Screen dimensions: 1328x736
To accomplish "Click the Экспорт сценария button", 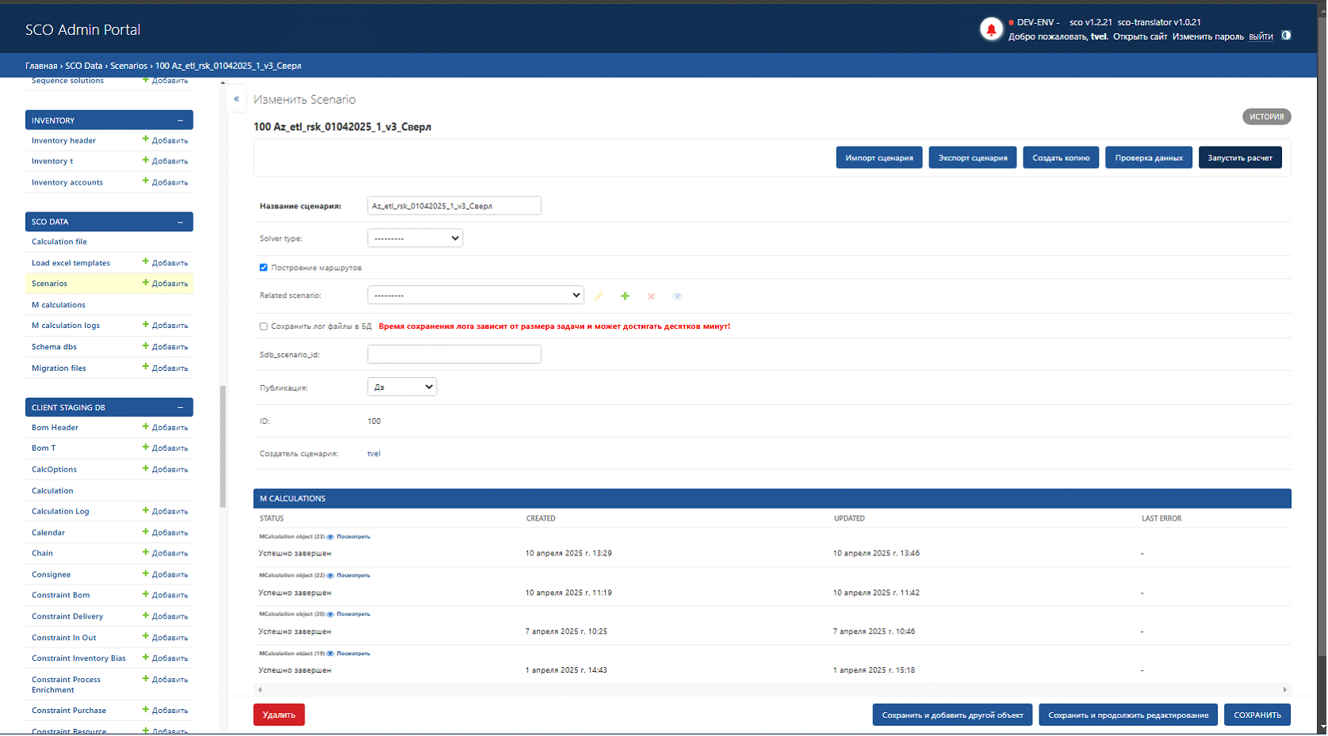I will tap(973, 158).
